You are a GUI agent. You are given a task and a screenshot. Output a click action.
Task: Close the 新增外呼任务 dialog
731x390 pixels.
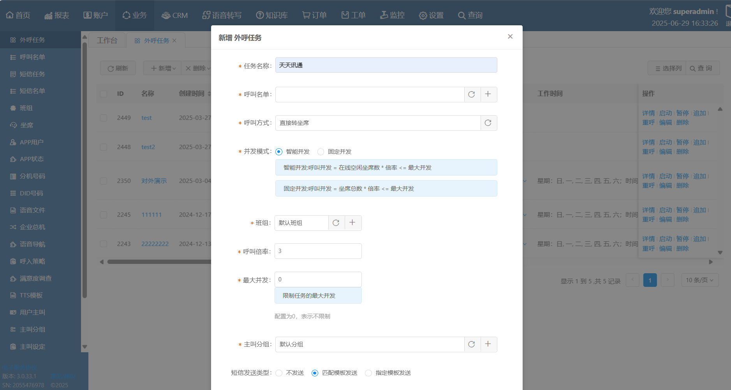[510, 37]
